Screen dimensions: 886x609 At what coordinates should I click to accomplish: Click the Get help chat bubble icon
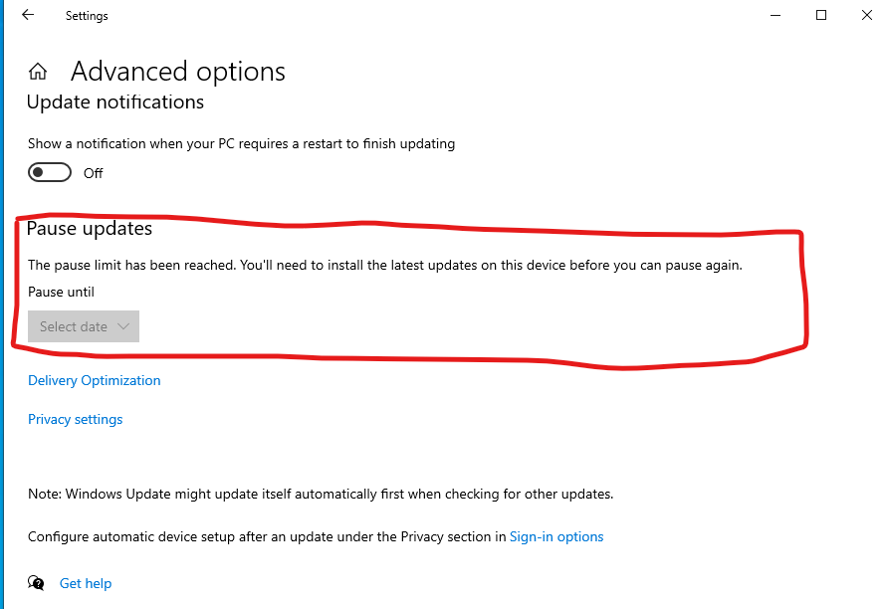pyautogui.click(x=37, y=583)
